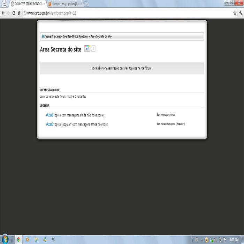The height and width of the screenshot is (244, 244).
Task: Open the Chrome wrench menu
Action: click(x=241, y=13)
